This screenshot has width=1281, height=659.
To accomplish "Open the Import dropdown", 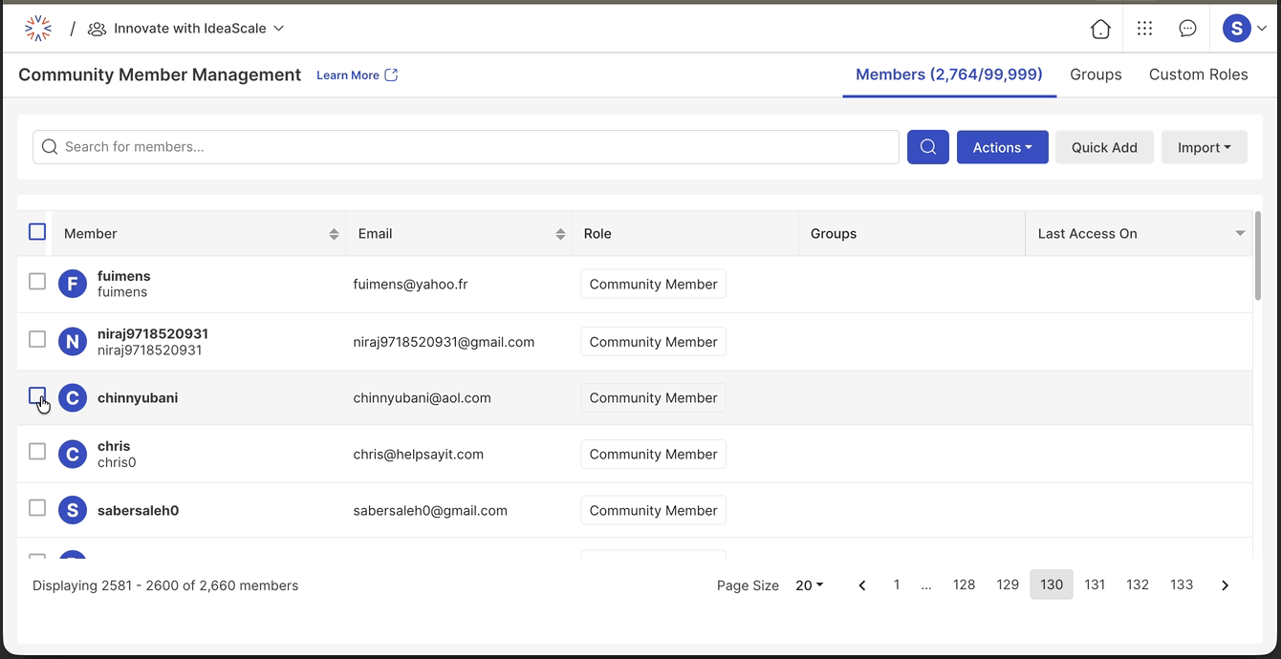I will [x=1204, y=147].
